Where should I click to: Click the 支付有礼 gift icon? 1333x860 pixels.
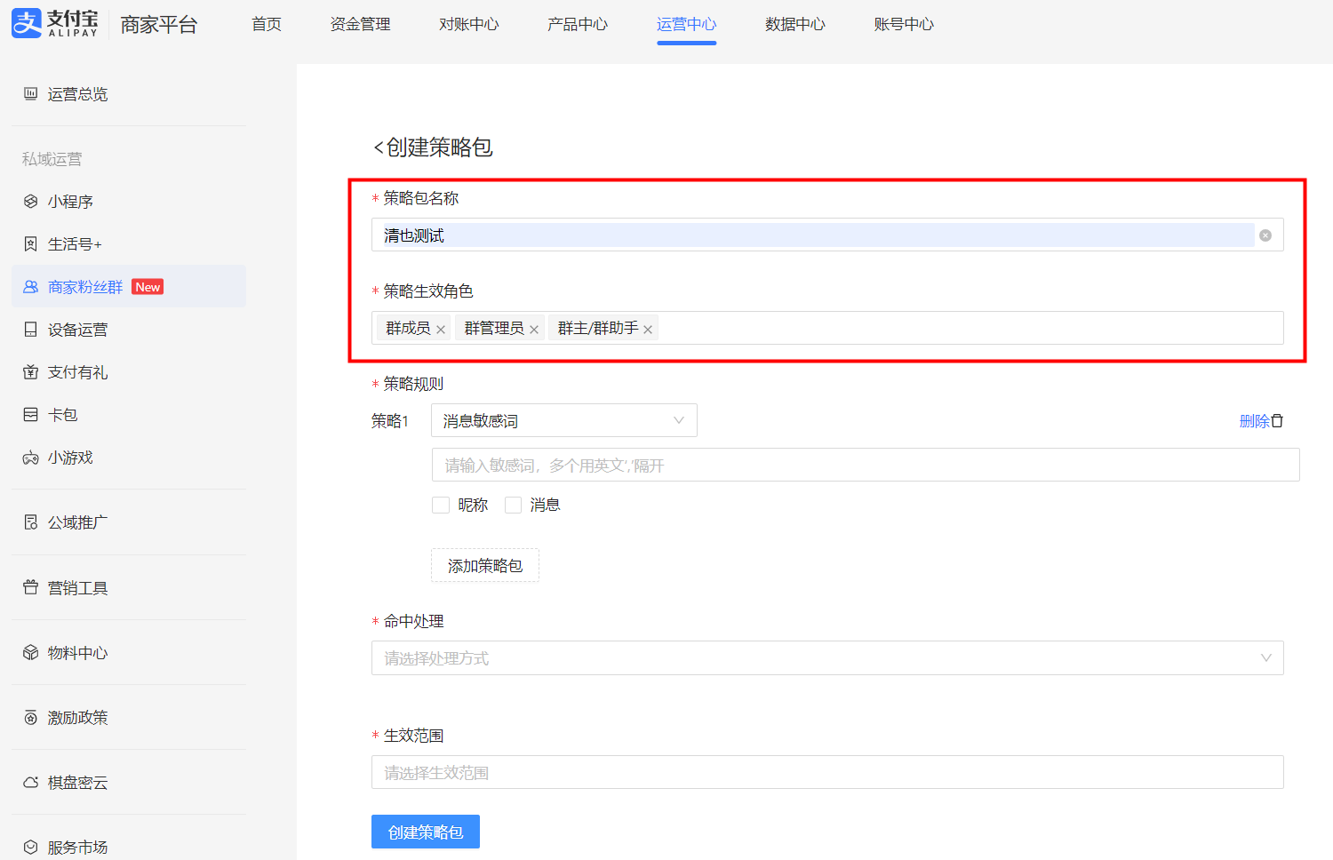point(31,372)
